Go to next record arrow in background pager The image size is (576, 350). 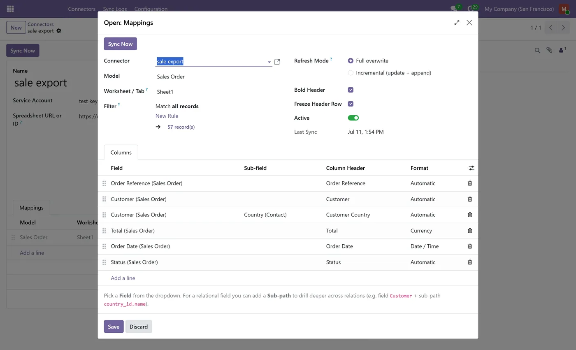click(x=563, y=28)
